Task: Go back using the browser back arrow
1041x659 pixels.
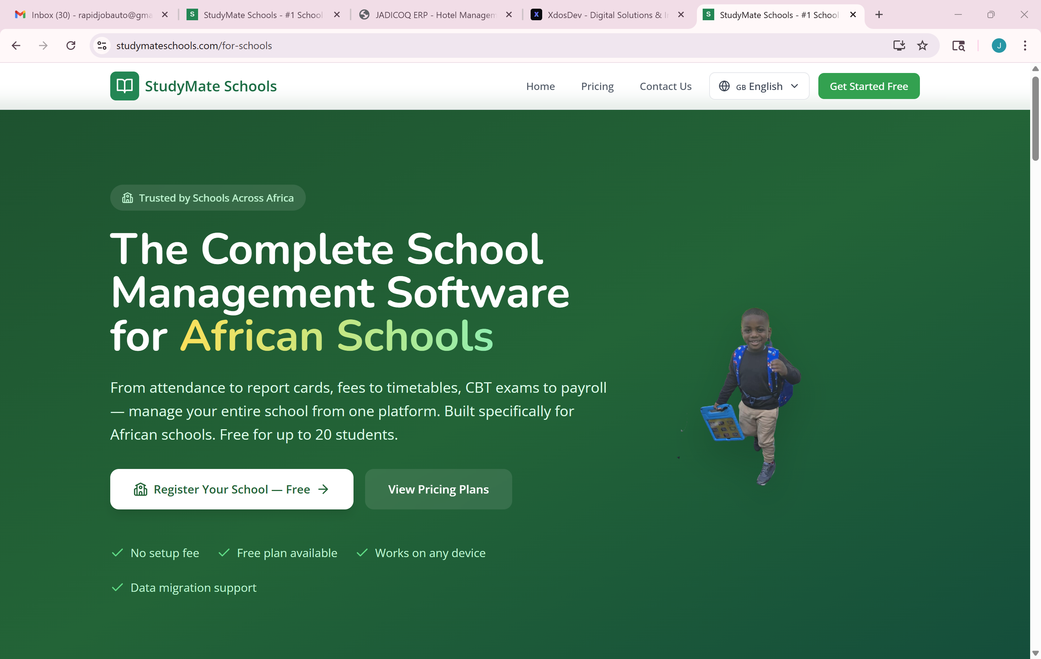Action: click(x=16, y=46)
